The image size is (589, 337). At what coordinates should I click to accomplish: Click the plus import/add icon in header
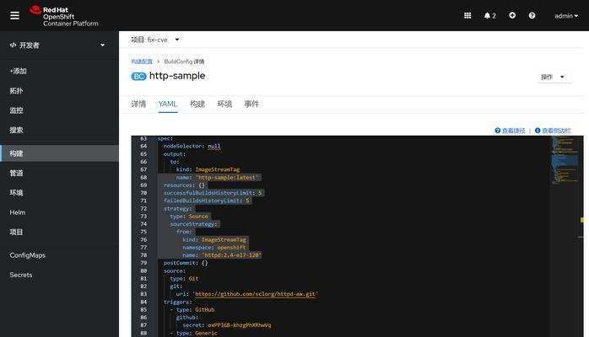[x=512, y=15]
